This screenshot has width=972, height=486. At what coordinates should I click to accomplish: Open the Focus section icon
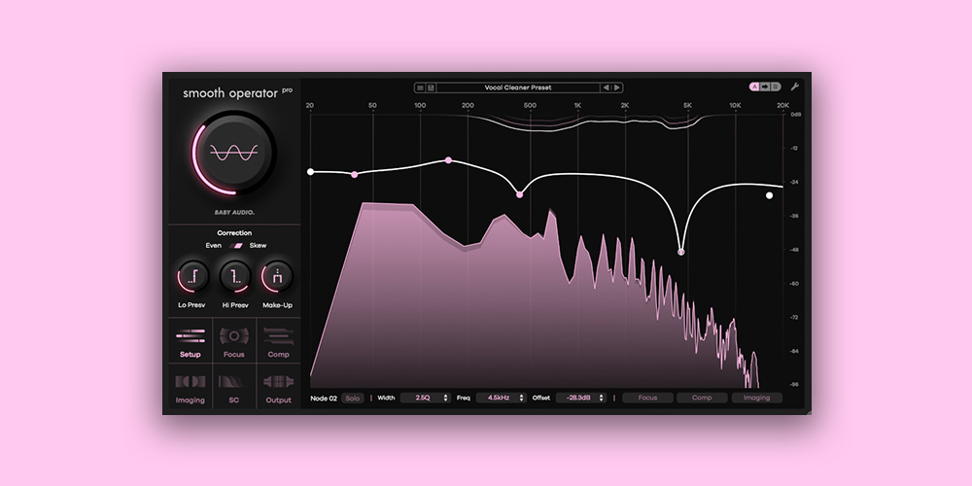(x=233, y=336)
